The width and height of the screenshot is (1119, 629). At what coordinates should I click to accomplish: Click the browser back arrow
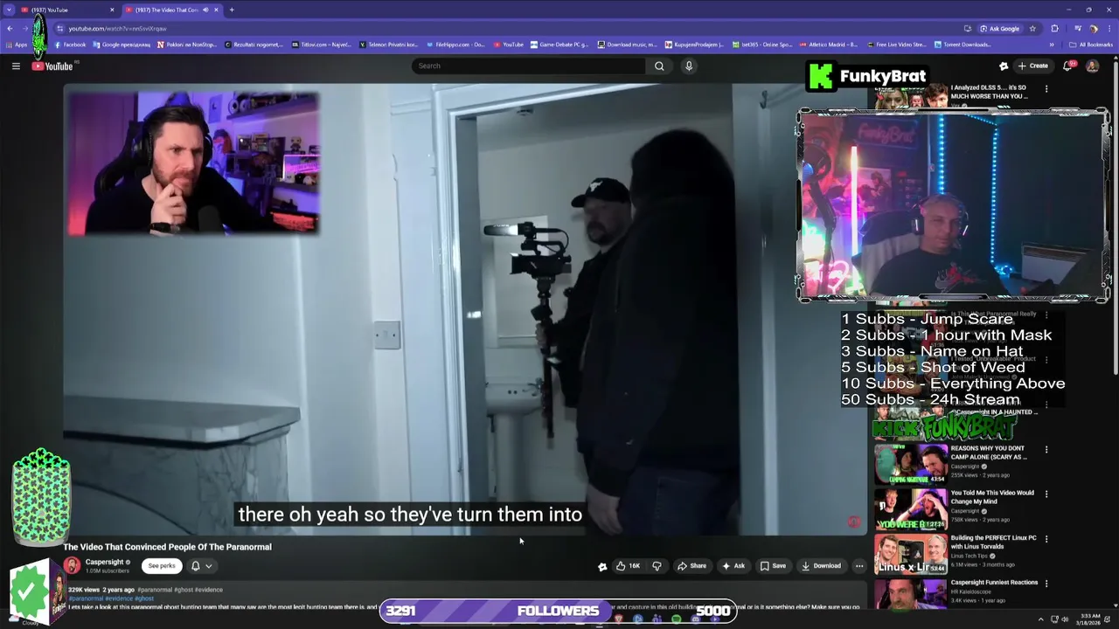tap(10, 28)
